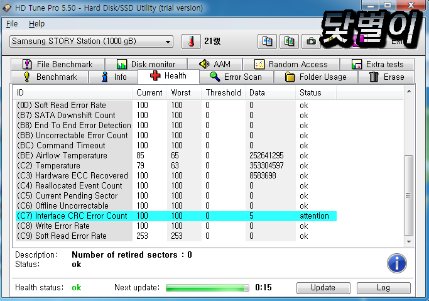Select the (BE) Airflow Temperature row
429x301 pixels.
176,156
